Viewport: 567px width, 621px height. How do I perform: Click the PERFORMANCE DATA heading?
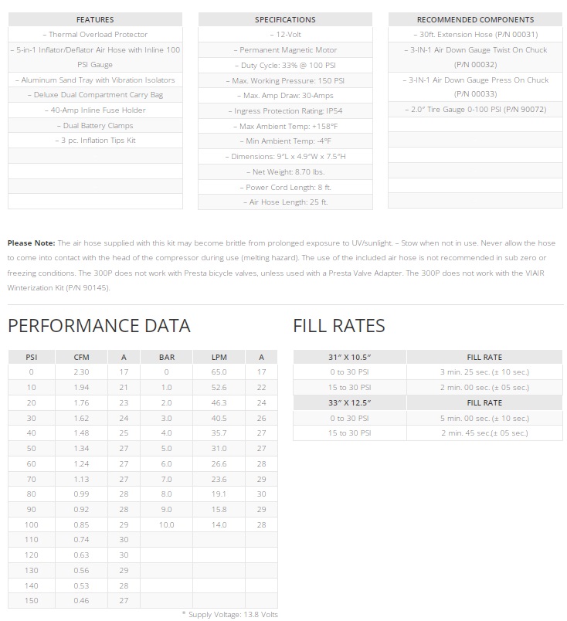coord(99,325)
